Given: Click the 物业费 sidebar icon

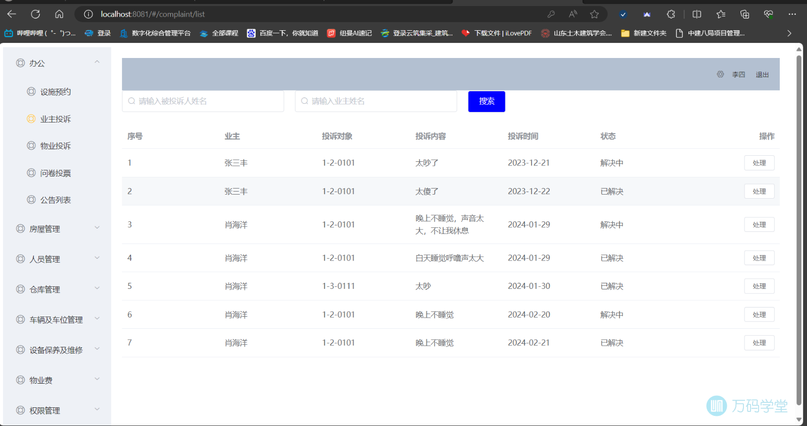Looking at the screenshot, I should [x=20, y=380].
